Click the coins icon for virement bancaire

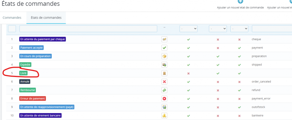(x=164, y=116)
